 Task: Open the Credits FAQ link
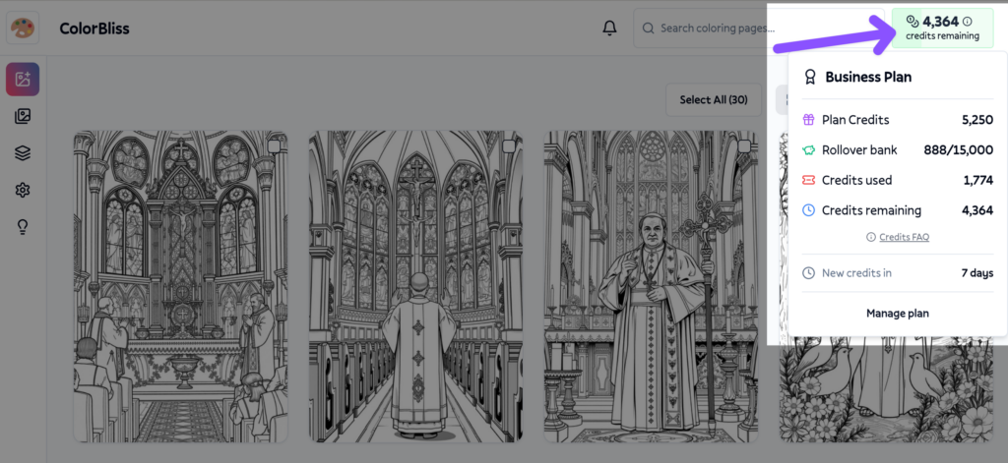tap(904, 237)
